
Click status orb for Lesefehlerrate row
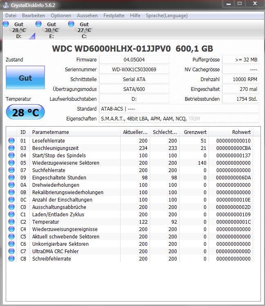pos(11,141)
